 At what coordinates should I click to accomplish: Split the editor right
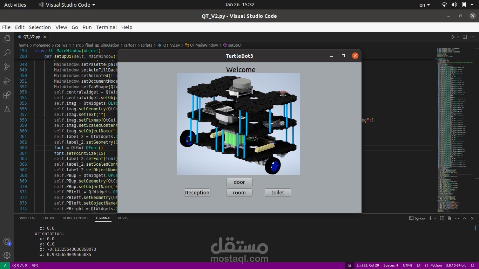click(x=465, y=37)
